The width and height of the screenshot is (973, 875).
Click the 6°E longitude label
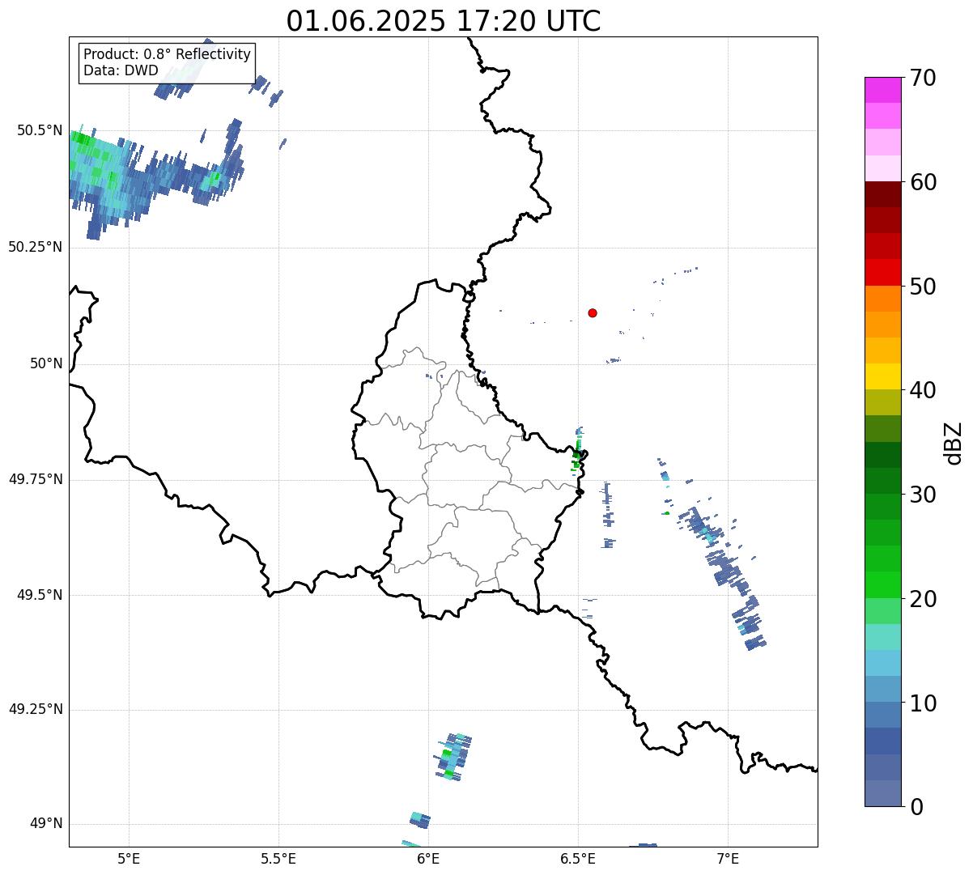[428, 858]
